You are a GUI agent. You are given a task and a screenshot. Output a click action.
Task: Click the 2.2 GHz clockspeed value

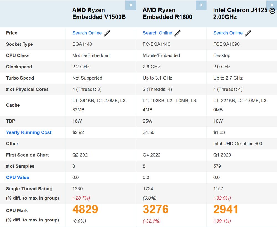tap(81, 67)
